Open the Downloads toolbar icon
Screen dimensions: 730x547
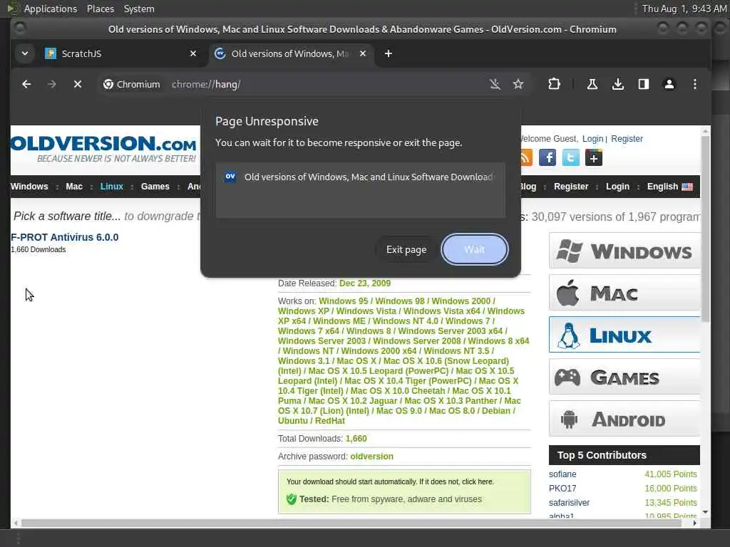tap(618, 84)
